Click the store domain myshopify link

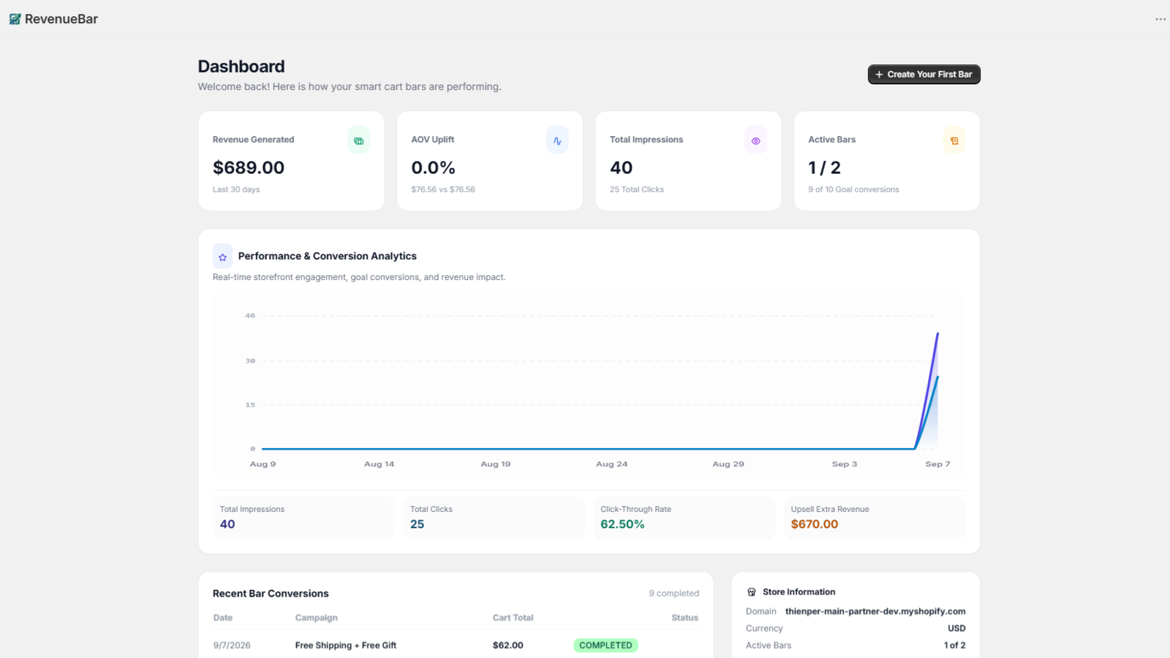click(875, 611)
